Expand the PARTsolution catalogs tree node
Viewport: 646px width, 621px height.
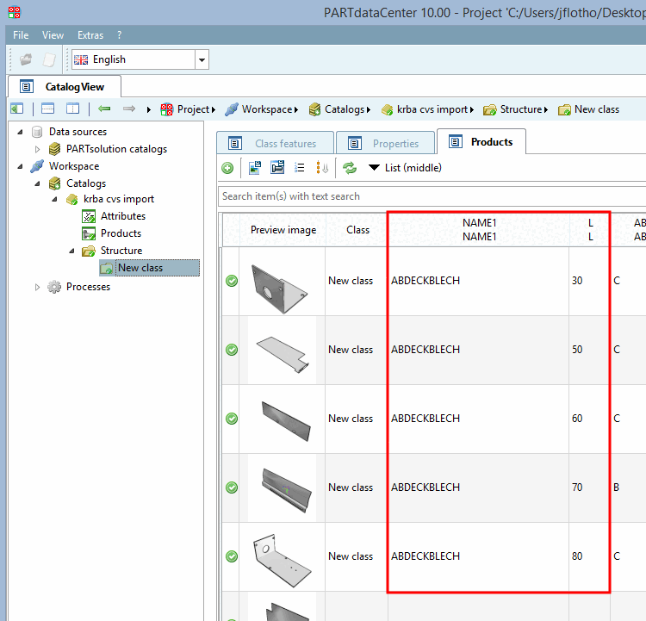[x=38, y=149]
